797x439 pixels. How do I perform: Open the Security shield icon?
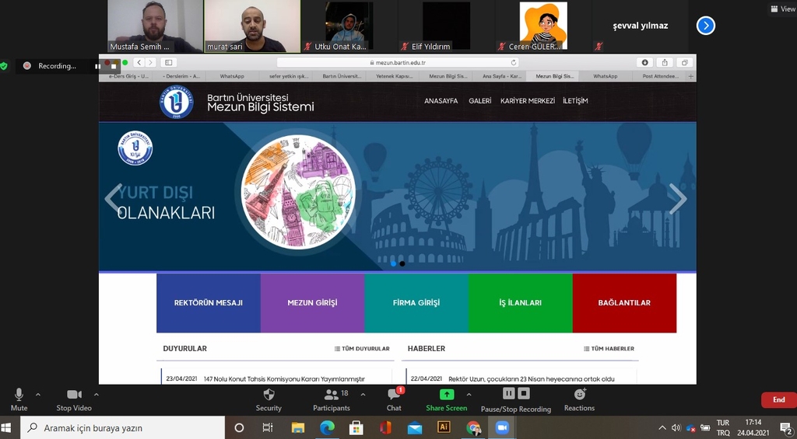pos(269,395)
